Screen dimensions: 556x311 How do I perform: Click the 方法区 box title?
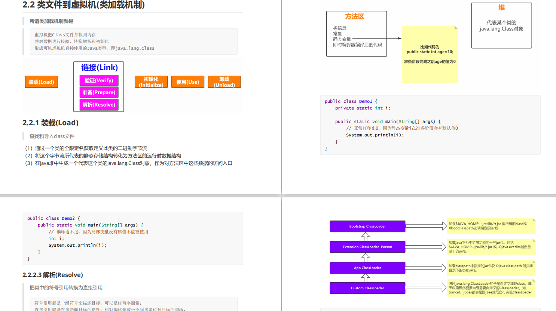tap(355, 16)
